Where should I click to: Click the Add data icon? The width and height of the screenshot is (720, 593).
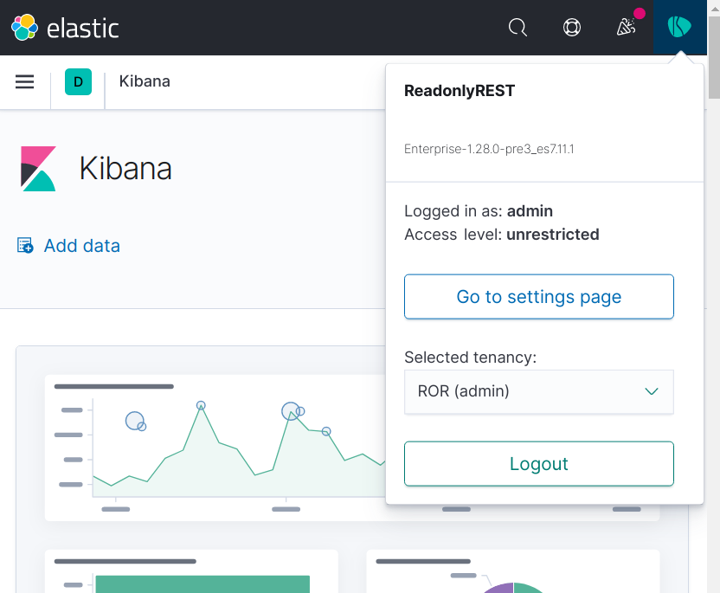click(25, 245)
